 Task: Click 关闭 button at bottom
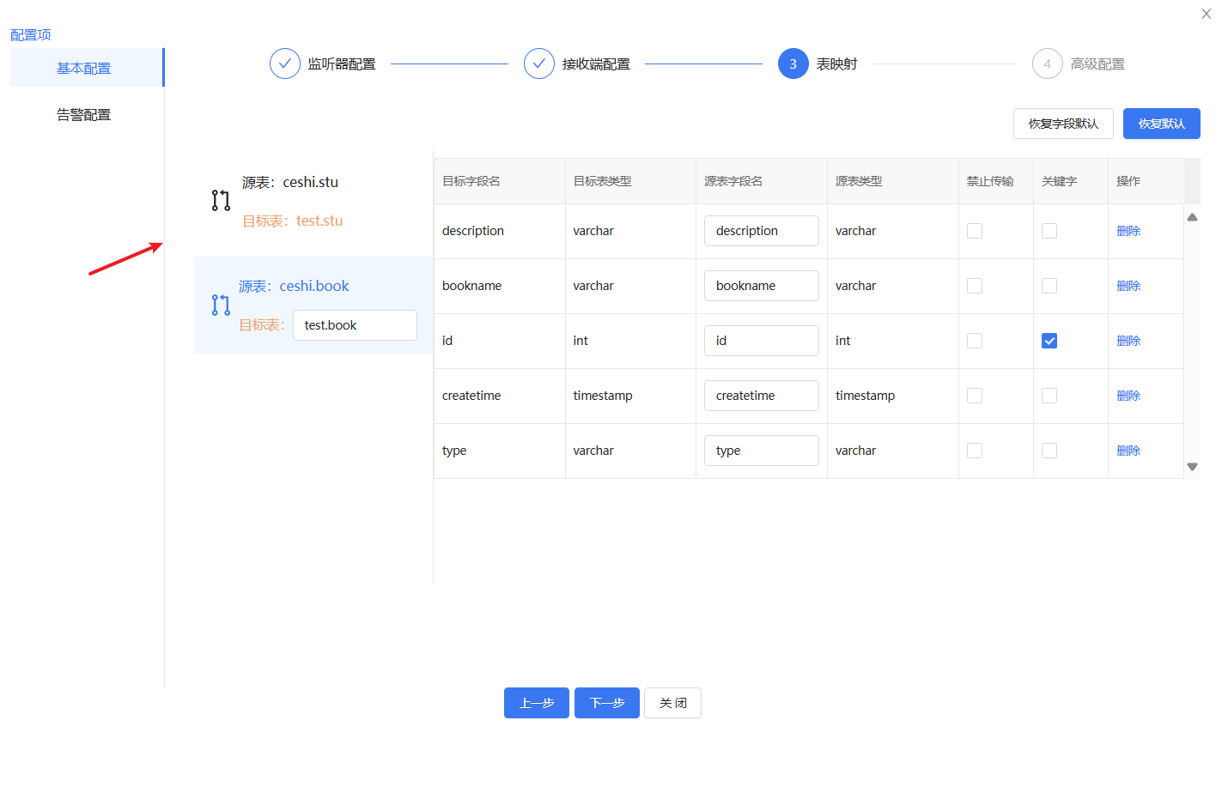tap(672, 703)
